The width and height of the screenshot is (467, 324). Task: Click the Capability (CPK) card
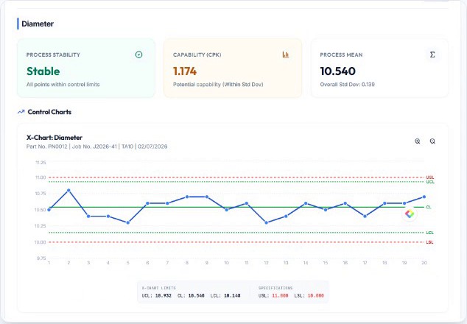(233, 68)
